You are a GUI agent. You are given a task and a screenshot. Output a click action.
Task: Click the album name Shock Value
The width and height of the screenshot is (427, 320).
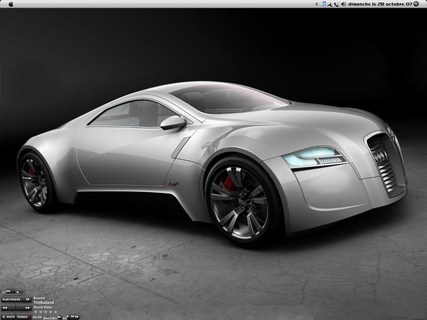(x=43, y=307)
